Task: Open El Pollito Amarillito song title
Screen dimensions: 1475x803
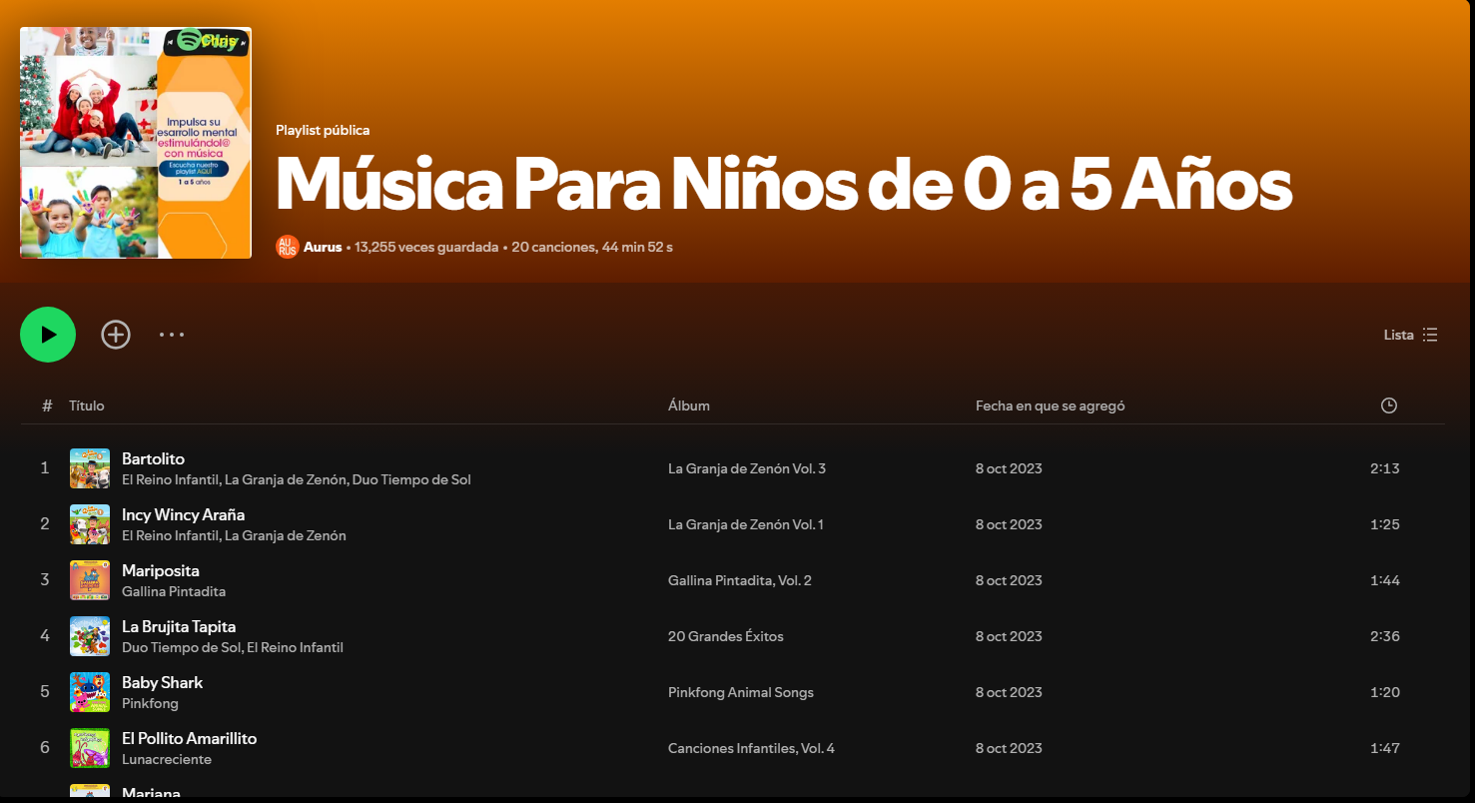Action: (x=189, y=738)
